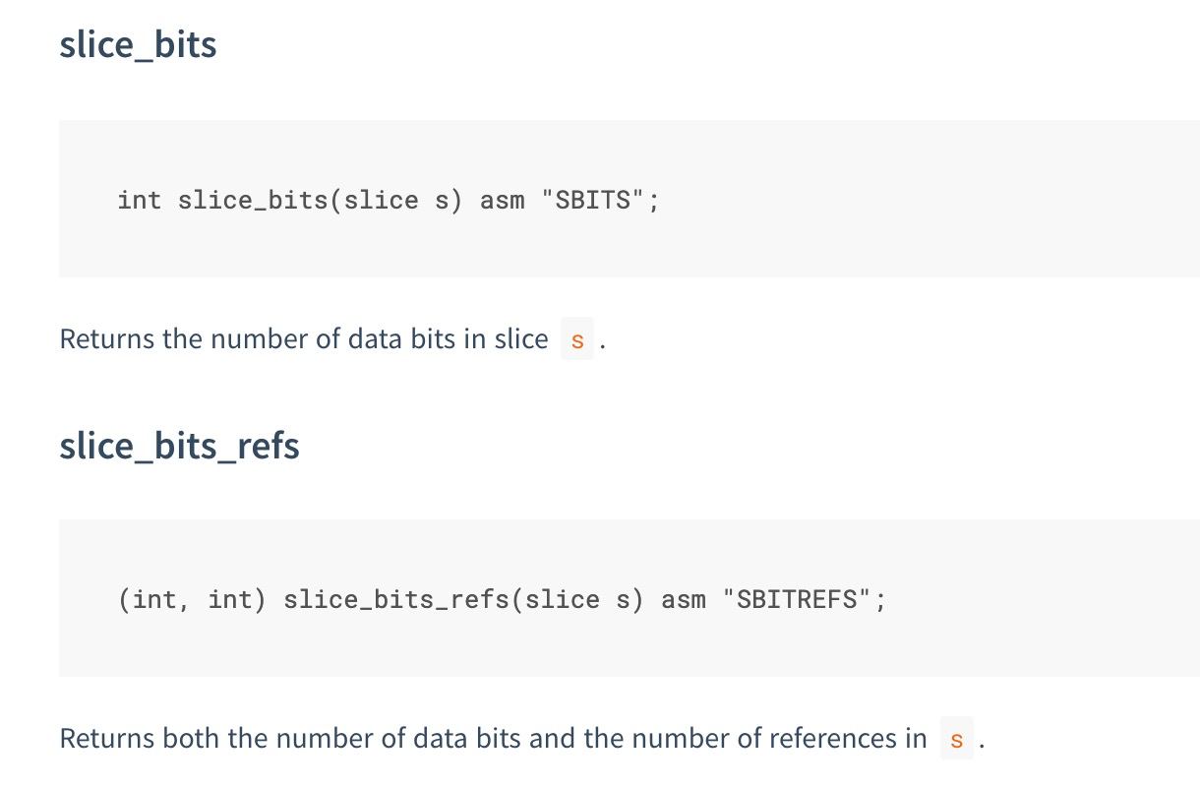
Task: Open the slice_bits heading anchor
Action: (x=138, y=45)
